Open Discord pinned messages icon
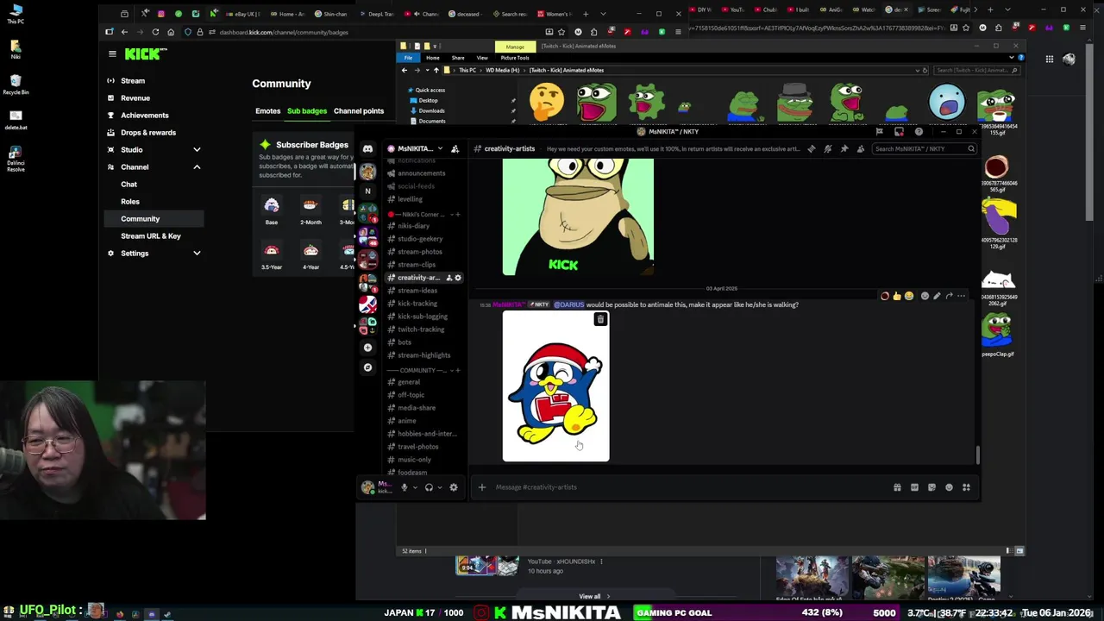Image resolution: width=1104 pixels, height=621 pixels. click(844, 148)
